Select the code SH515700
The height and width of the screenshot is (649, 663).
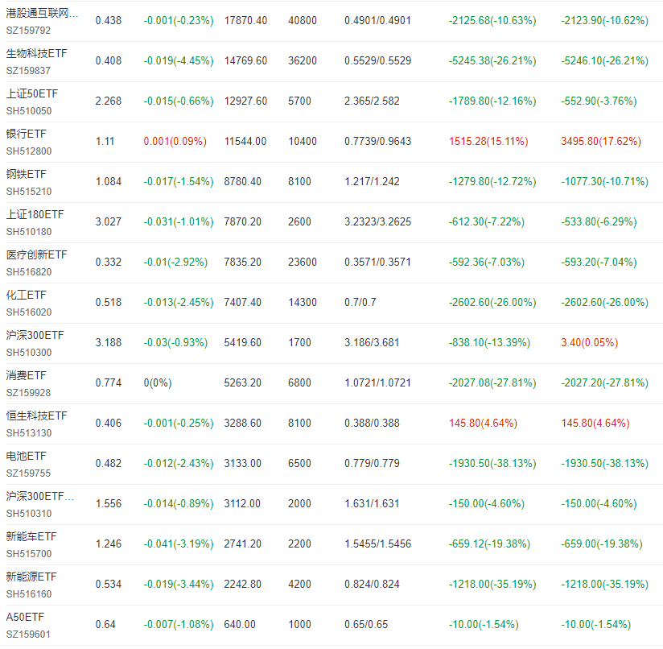(x=29, y=554)
